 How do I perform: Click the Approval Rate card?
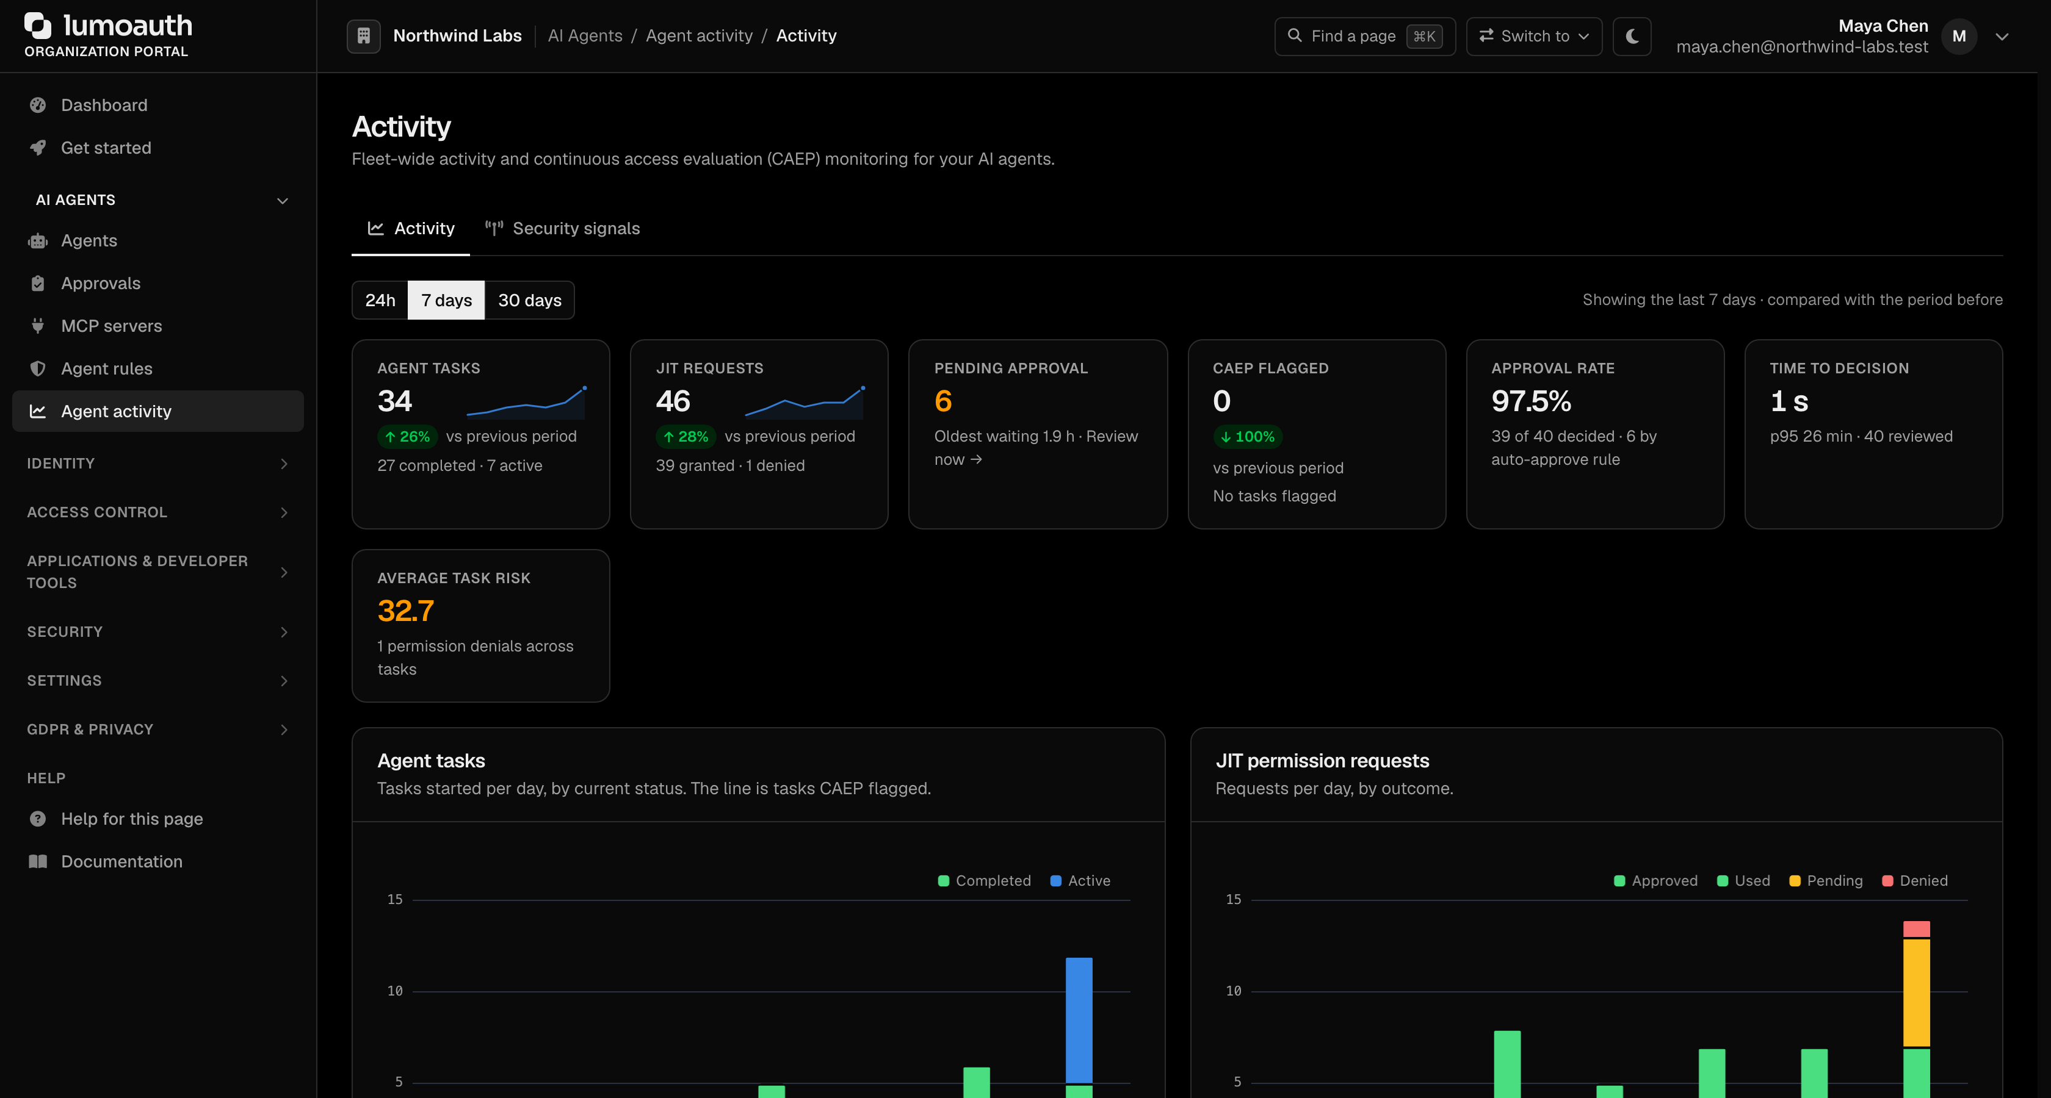pyautogui.click(x=1595, y=434)
